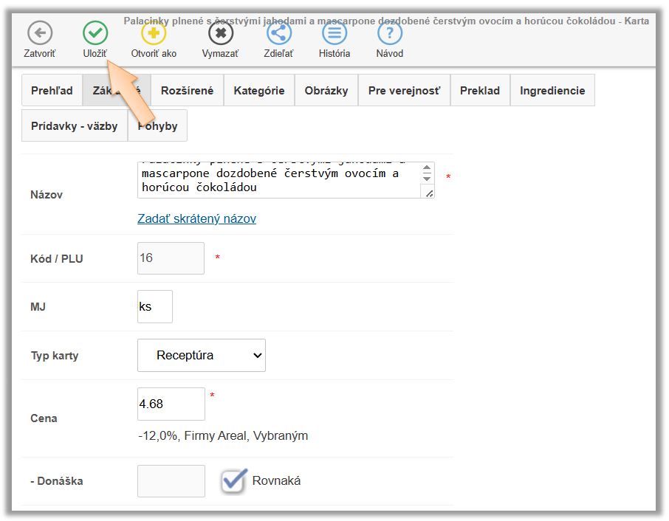
Task: Go to the Obrázky tab
Action: point(326,91)
